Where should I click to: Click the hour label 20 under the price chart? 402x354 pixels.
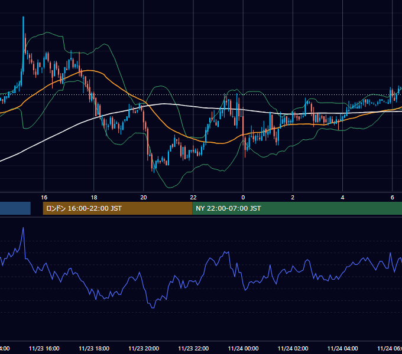144,197
